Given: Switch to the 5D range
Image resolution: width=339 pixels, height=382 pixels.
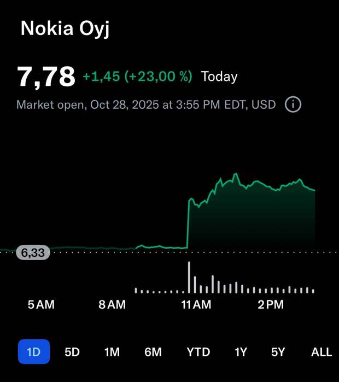Looking at the screenshot, I should coord(72,352).
